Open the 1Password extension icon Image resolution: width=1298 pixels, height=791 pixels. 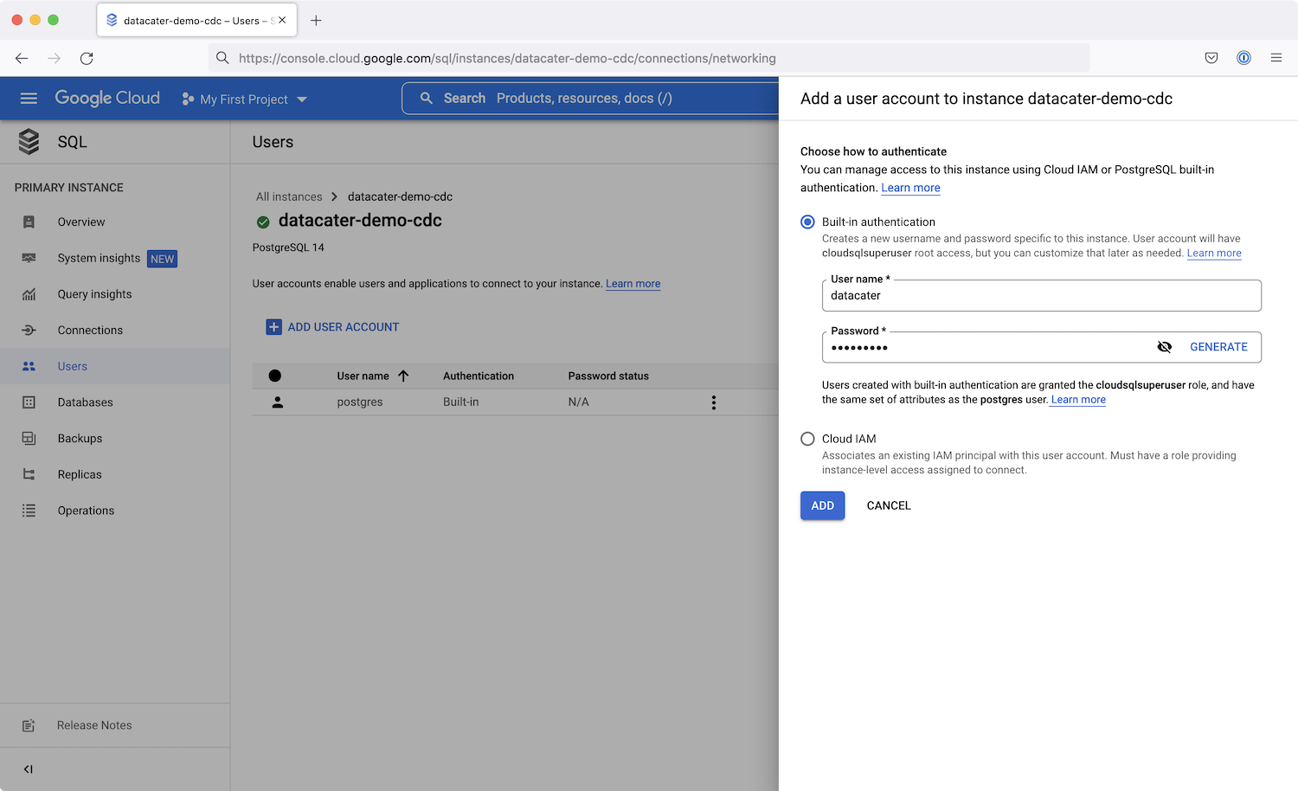tap(1243, 58)
